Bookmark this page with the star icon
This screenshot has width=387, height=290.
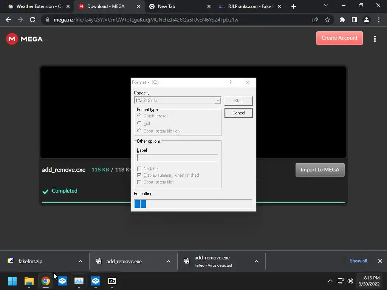click(327, 20)
